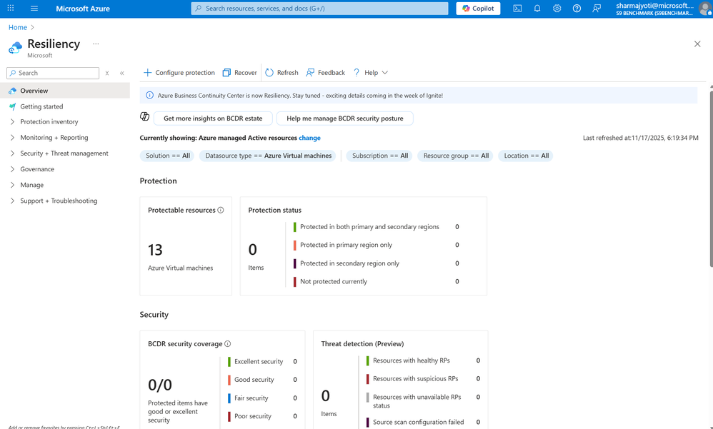Image resolution: width=713 pixels, height=429 pixels.
Task: Click Protected in primary region only
Action: [346, 245]
